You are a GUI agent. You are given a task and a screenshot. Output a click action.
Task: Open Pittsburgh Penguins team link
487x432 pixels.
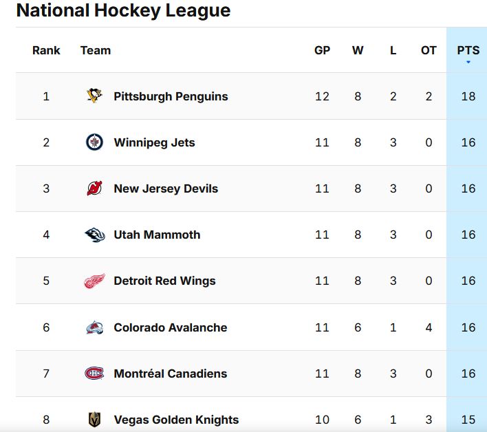[171, 96]
